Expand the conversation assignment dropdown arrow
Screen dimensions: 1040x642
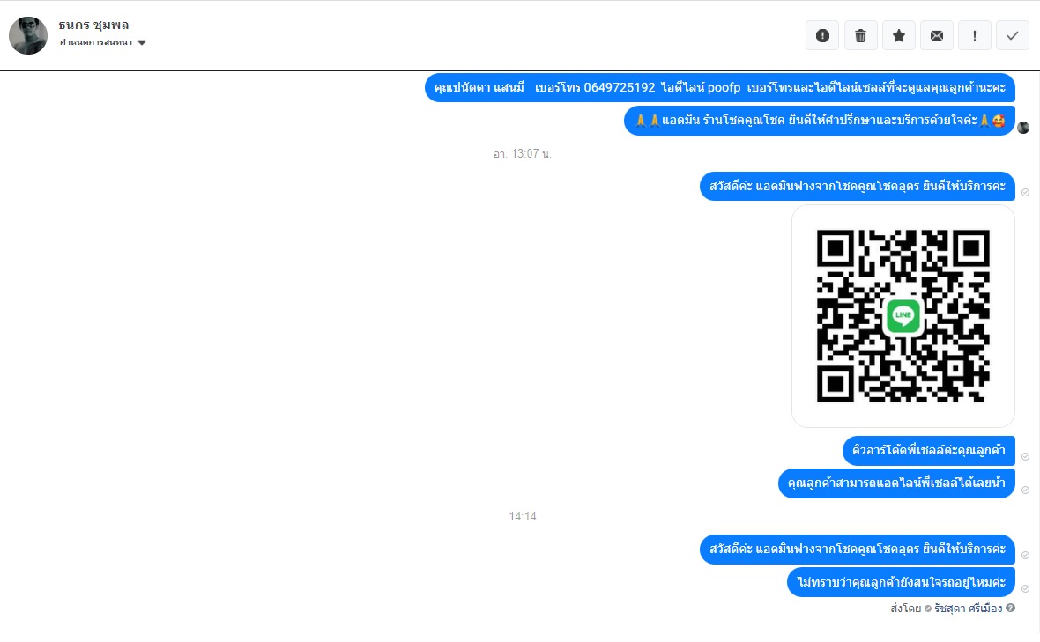141,42
